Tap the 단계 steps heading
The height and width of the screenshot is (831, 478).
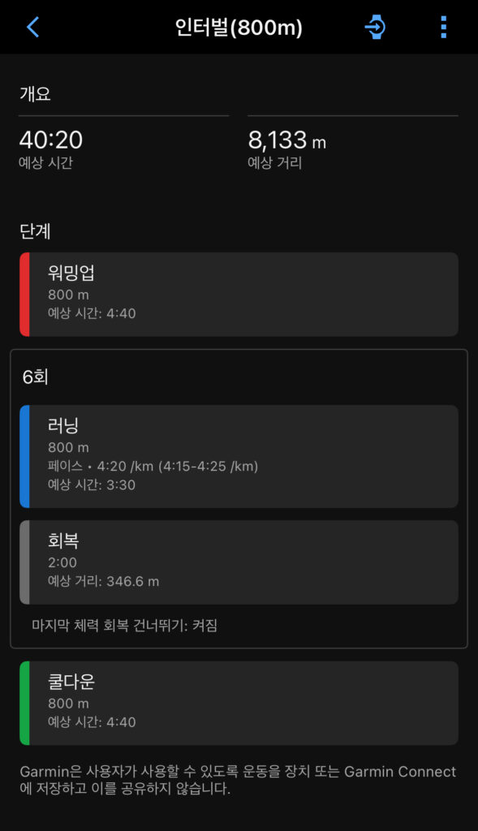tap(35, 231)
